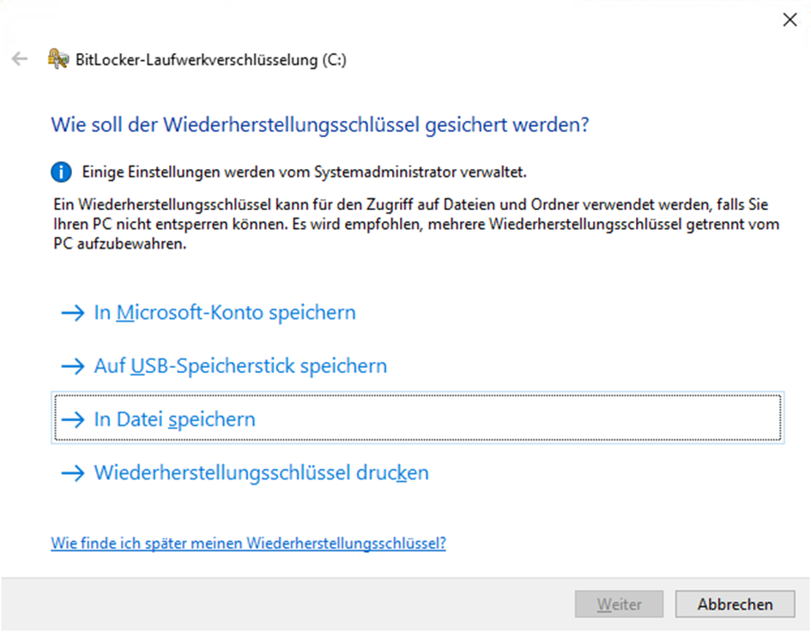Click the Systemadministrator verwaltet notice text
Viewport: 811px width, 632px height.
tap(304, 172)
